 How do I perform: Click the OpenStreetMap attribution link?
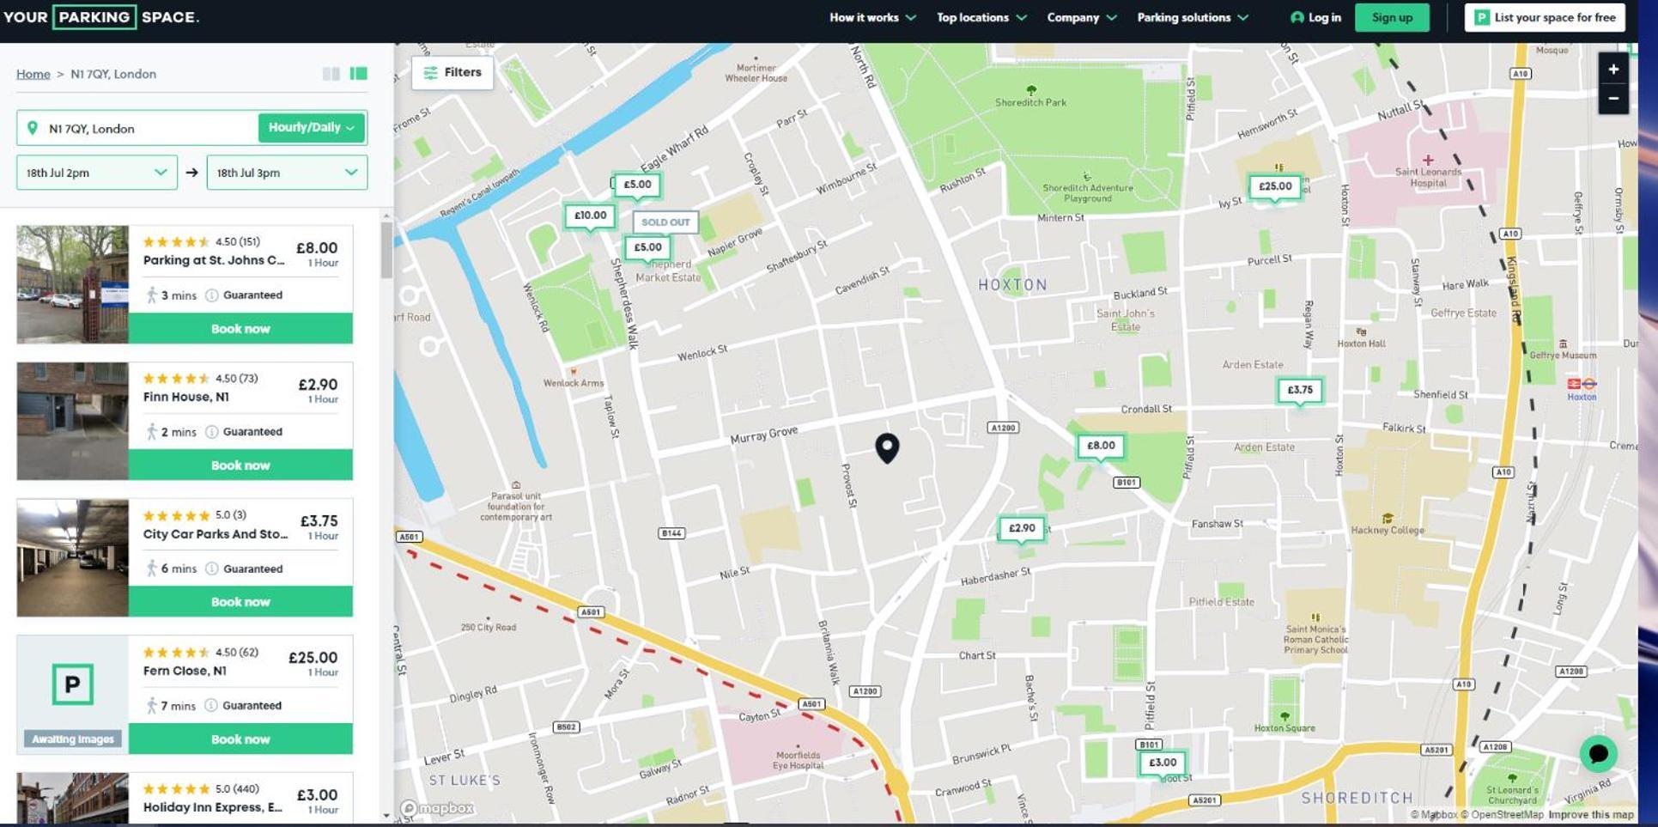1501,815
